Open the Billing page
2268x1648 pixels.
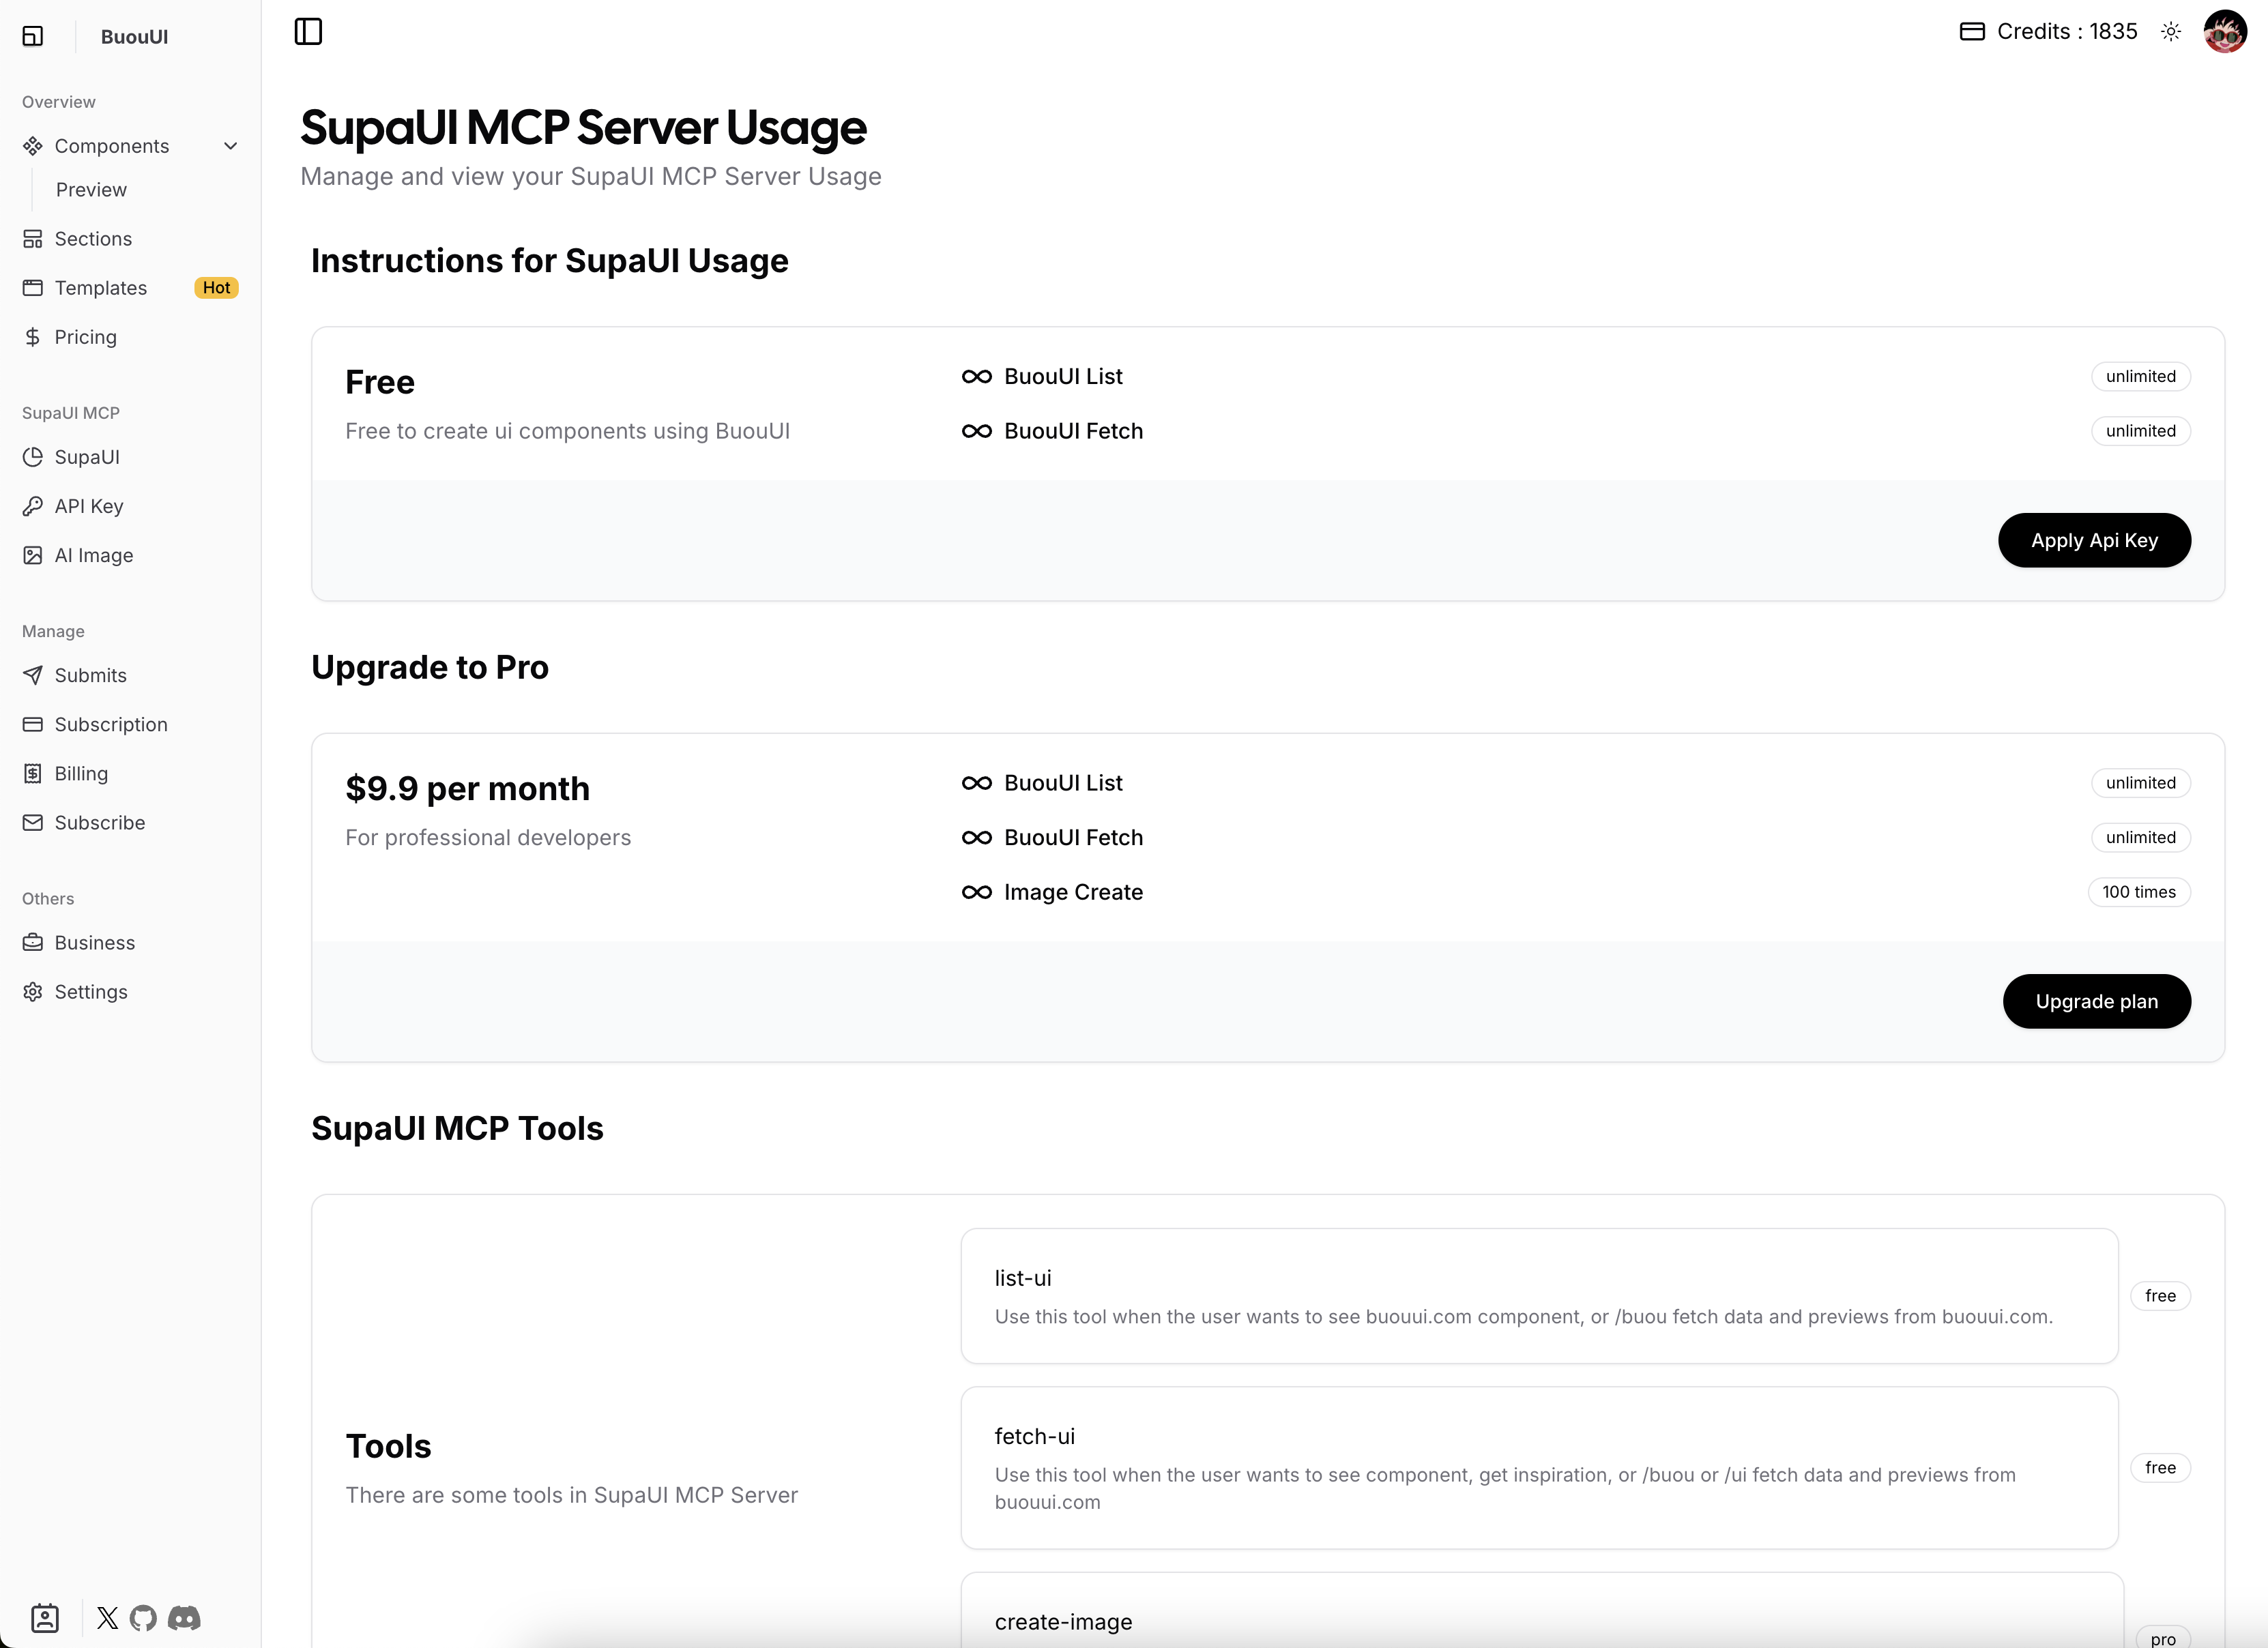pos(81,773)
